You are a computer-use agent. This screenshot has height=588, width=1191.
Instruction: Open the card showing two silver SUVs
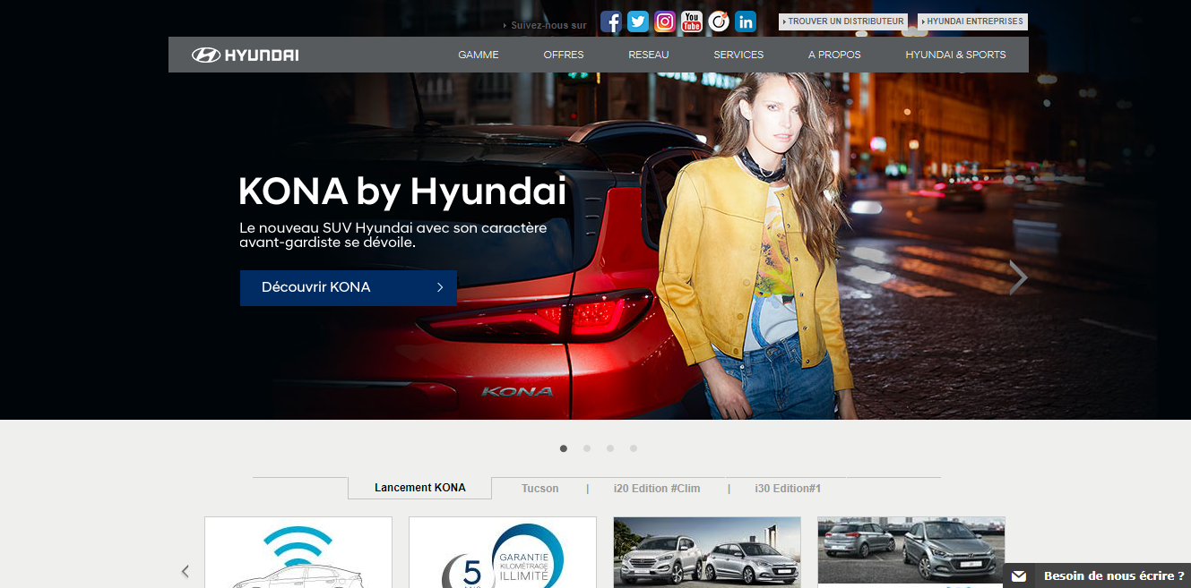pos(707,552)
